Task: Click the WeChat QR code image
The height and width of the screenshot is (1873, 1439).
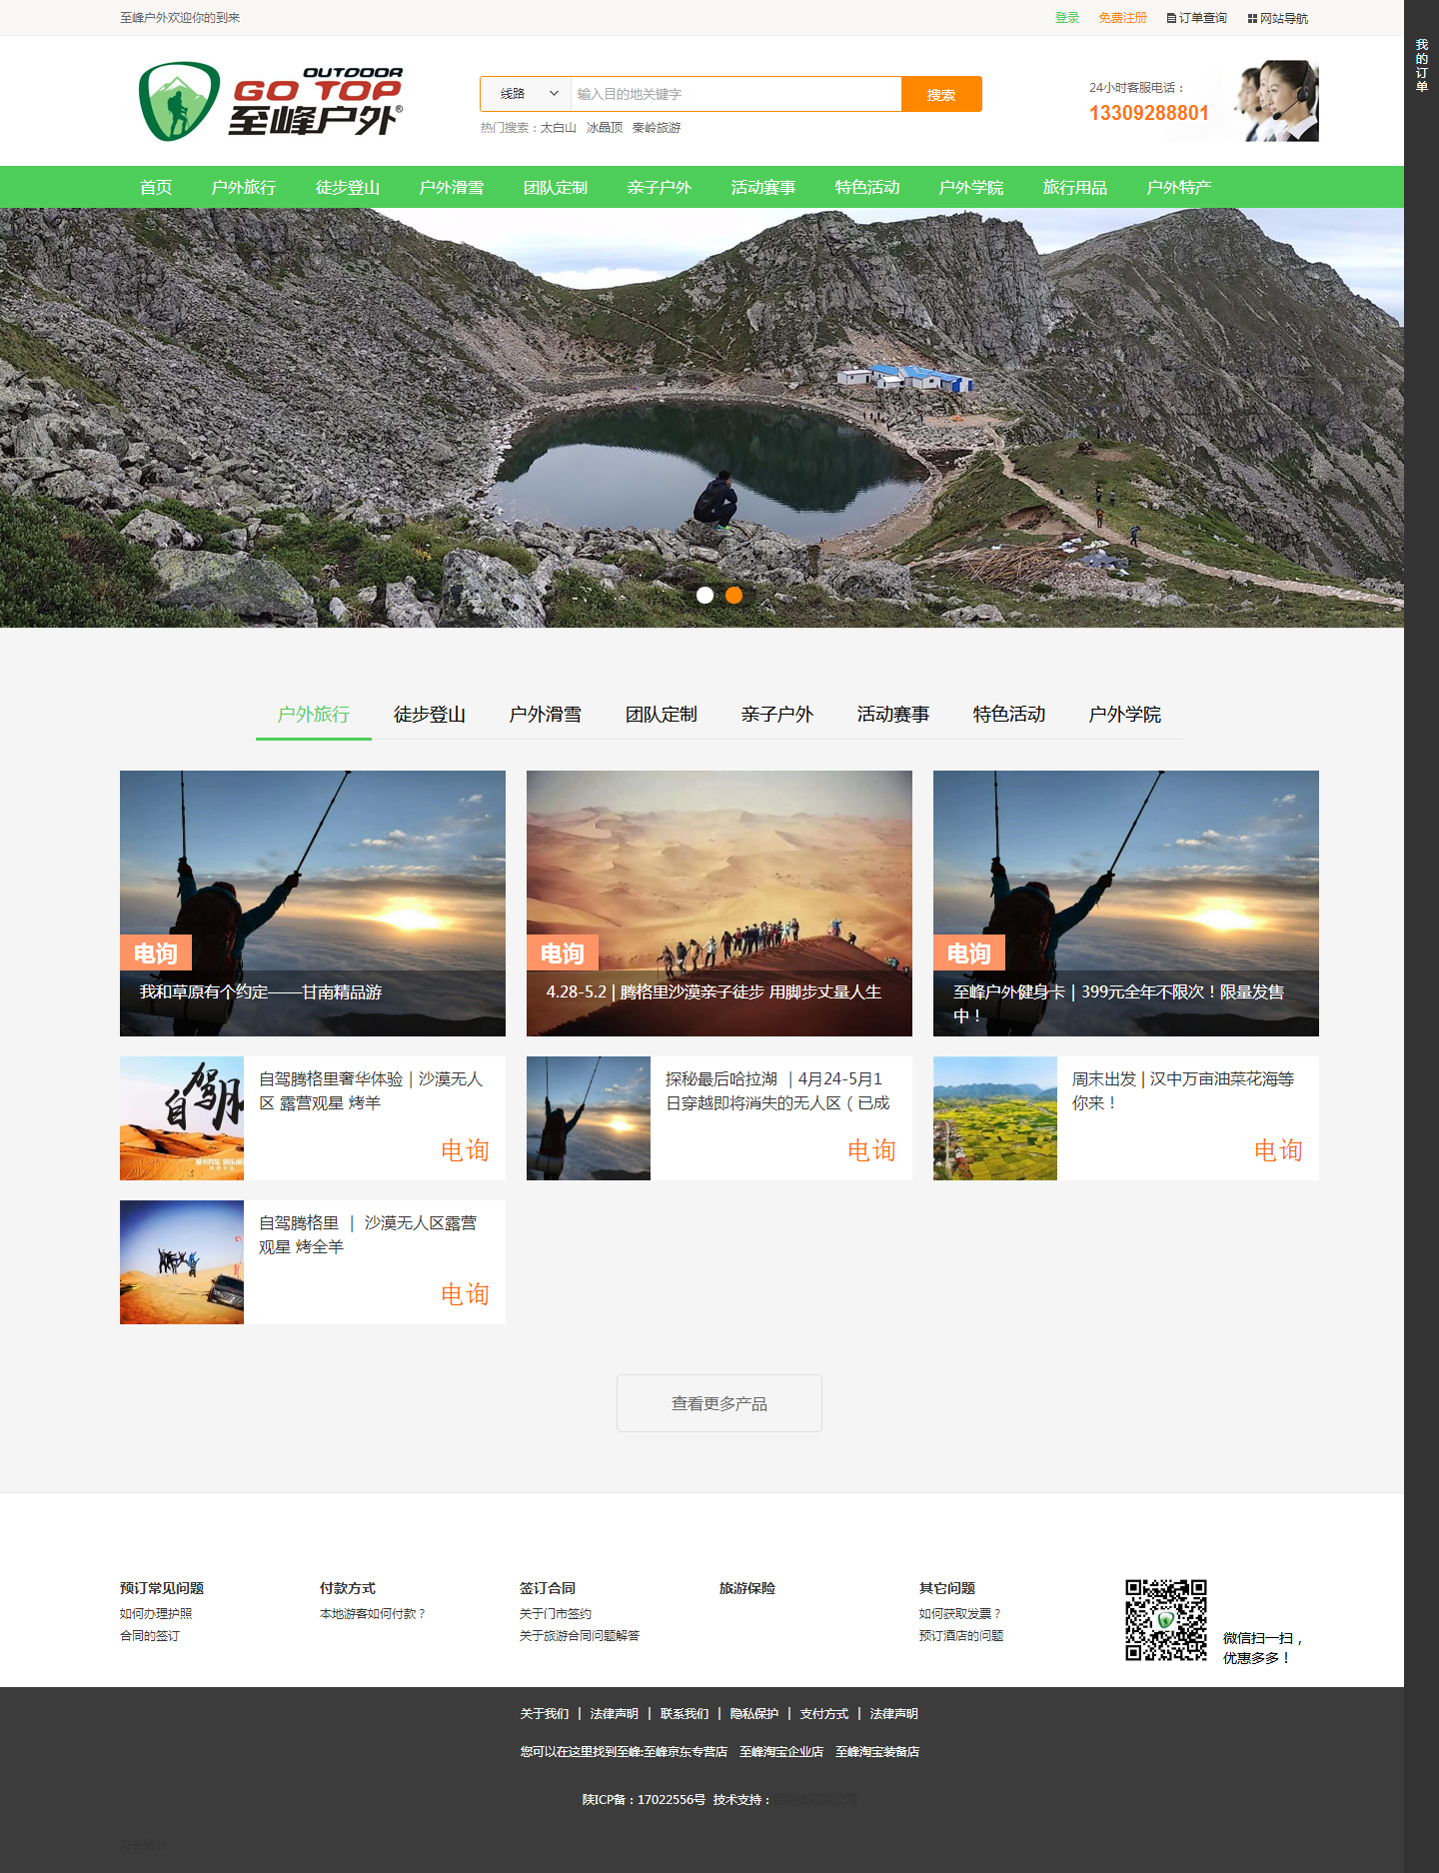Action: coord(1166,1620)
